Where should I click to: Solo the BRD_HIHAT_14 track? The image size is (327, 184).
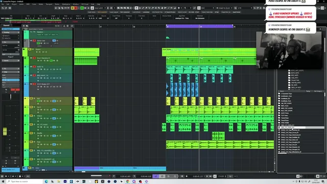tap(34, 75)
